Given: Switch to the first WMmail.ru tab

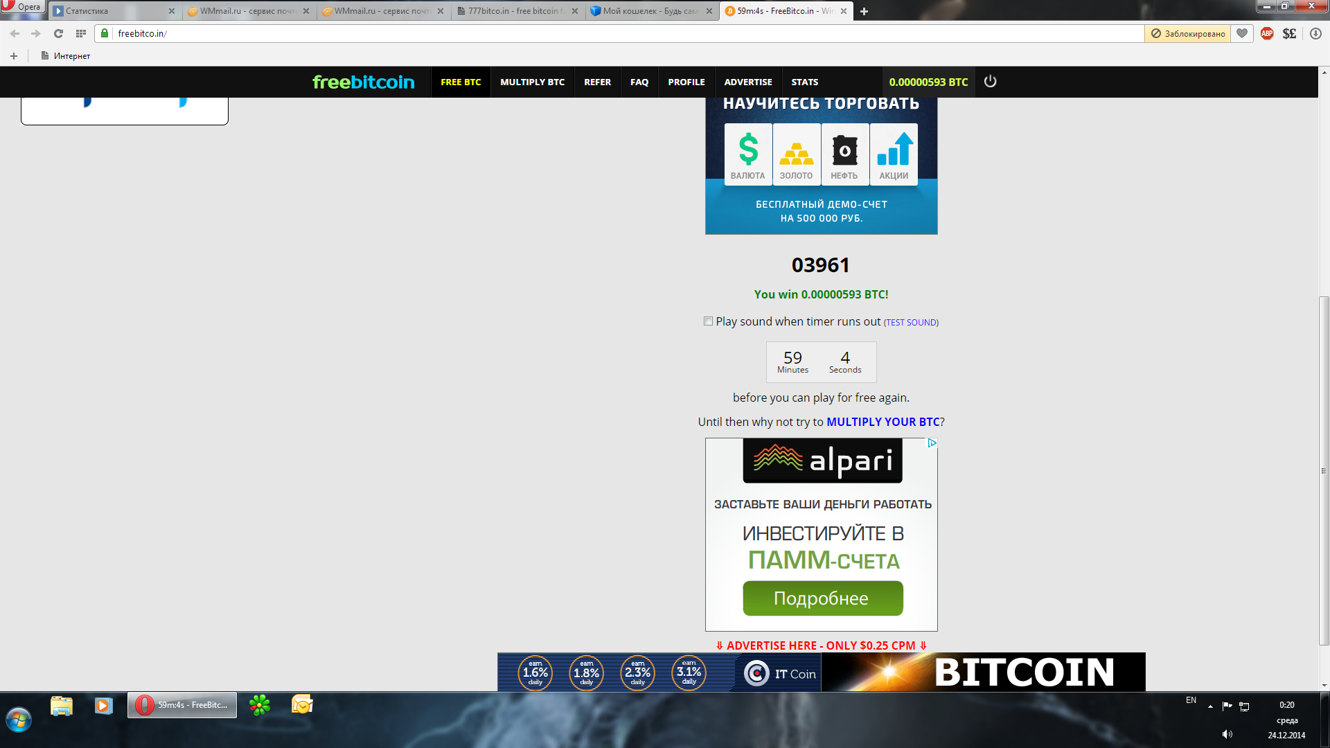Looking at the screenshot, I should point(246,11).
